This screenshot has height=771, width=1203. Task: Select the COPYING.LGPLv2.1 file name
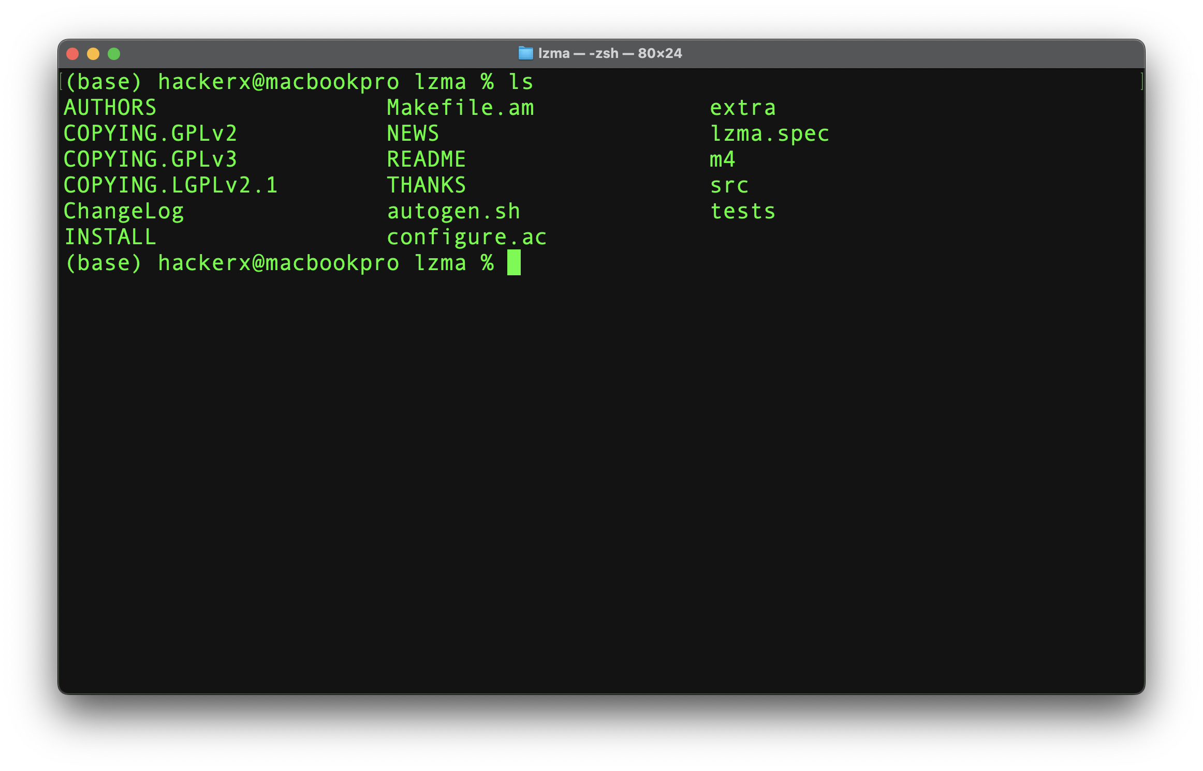point(171,185)
